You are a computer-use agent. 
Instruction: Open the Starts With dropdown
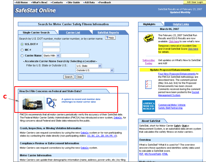[51, 56]
